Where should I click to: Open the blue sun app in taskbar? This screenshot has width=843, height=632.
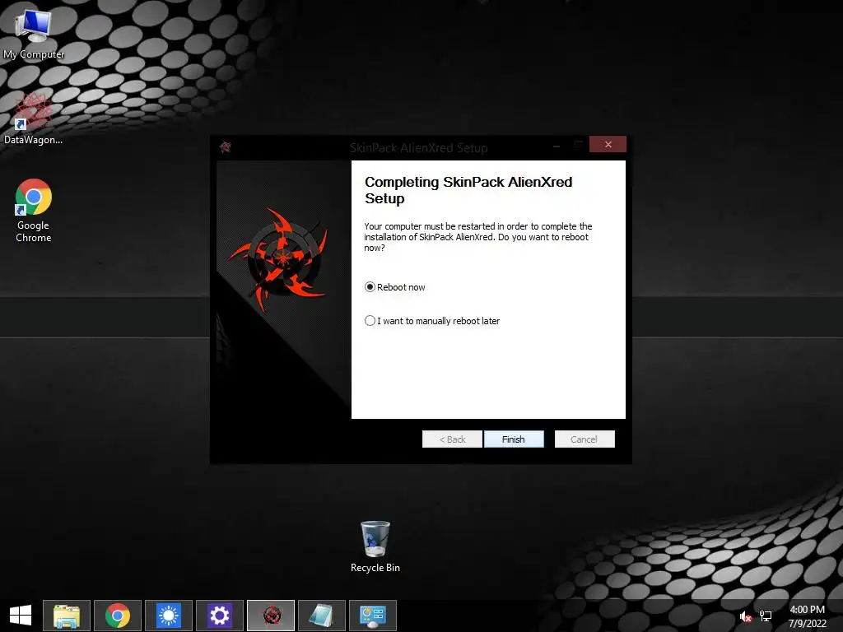click(x=169, y=616)
